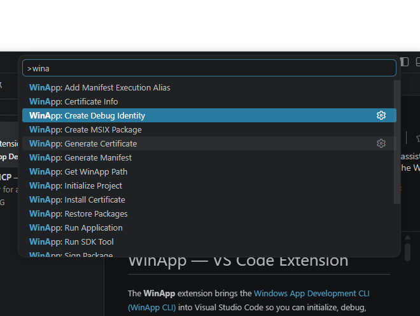The width and height of the screenshot is (420, 316).
Task: Select WinApp: Install Certificate
Action: pyautogui.click(x=209, y=199)
